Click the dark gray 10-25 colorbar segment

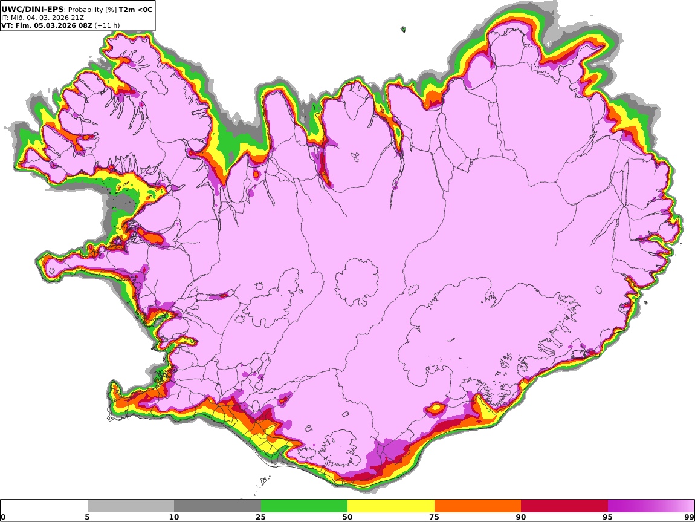[x=218, y=506]
